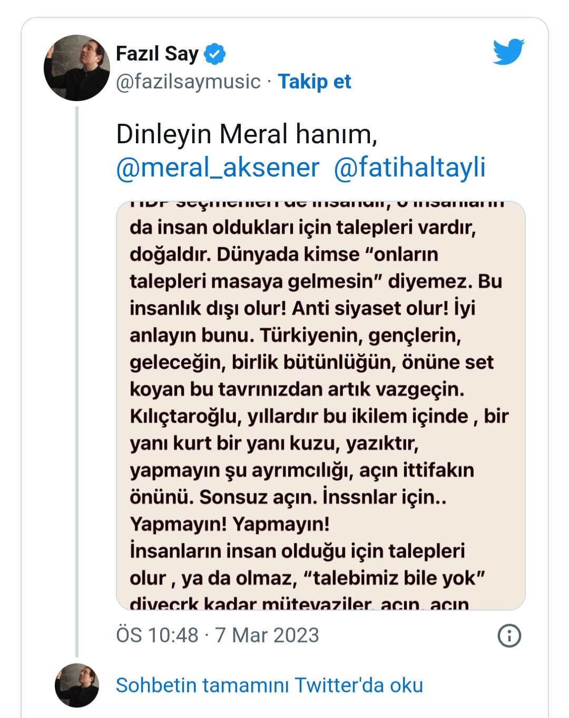The width and height of the screenshot is (569, 718).
Task: Open the embedded text screenshot image
Action: pyautogui.click(x=320, y=406)
